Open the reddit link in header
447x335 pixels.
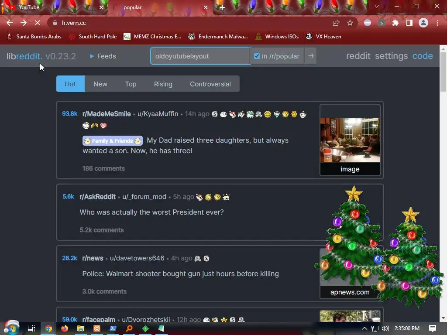coord(358,56)
